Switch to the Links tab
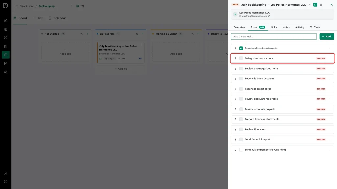Image resolution: width=337 pixels, height=189 pixels. pos(273,27)
